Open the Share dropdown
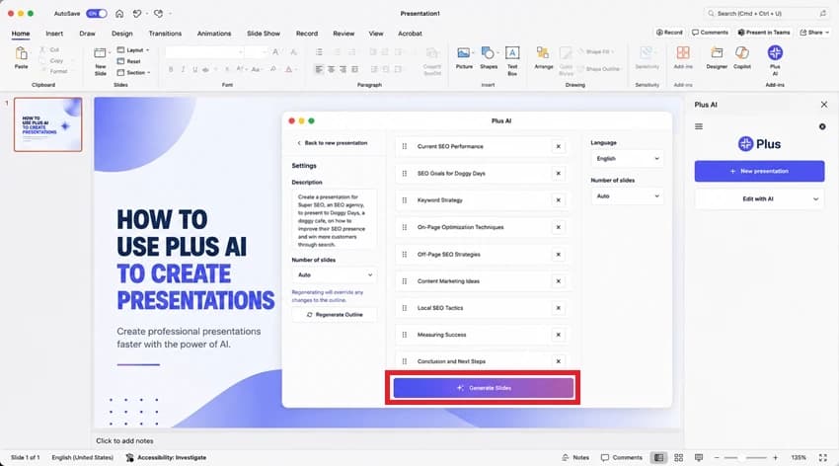The height and width of the screenshot is (466, 839). 814,33
